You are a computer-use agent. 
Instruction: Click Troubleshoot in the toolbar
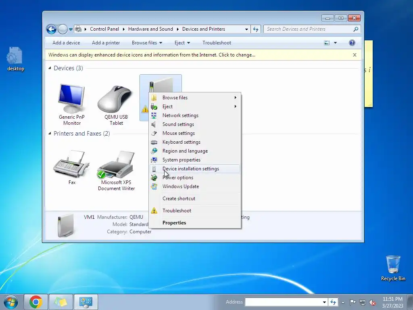pos(217,43)
